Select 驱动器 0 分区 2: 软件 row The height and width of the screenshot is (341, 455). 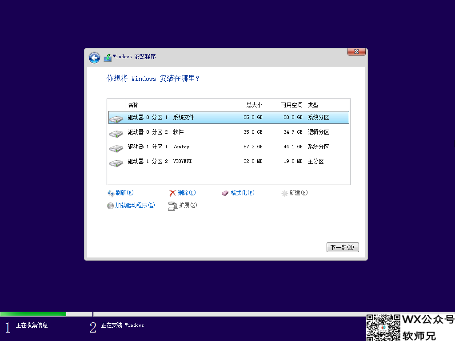229,132
